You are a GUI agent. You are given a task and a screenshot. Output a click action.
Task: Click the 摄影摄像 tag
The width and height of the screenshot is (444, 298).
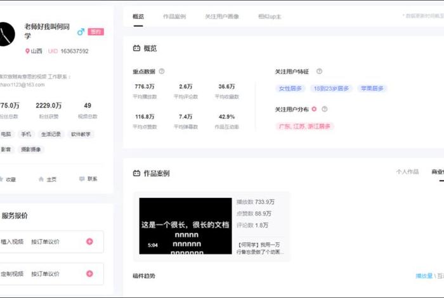[31, 149]
